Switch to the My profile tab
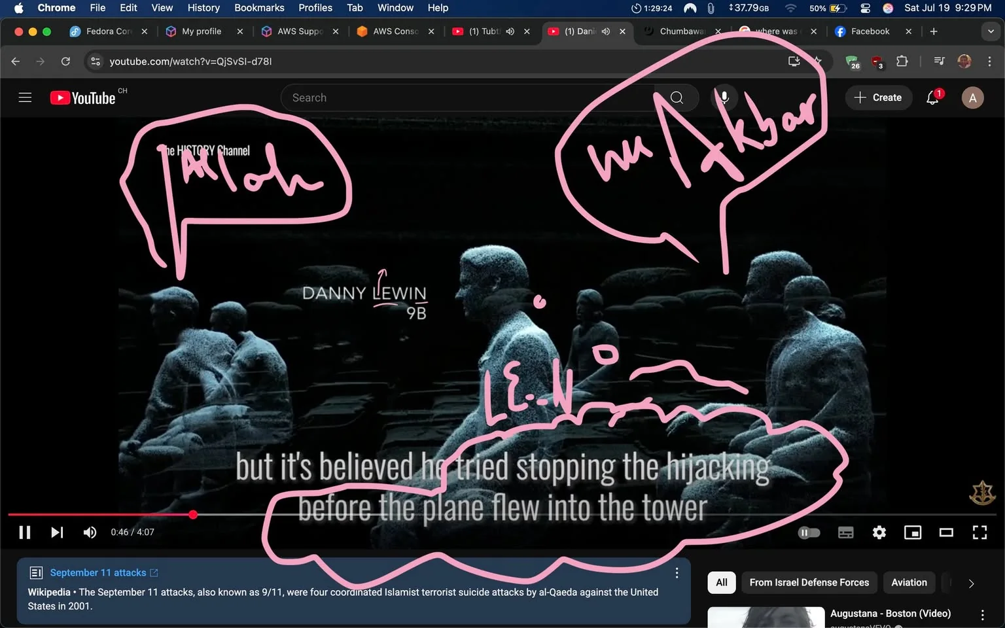The image size is (1005, 628). tap(202, 31)
